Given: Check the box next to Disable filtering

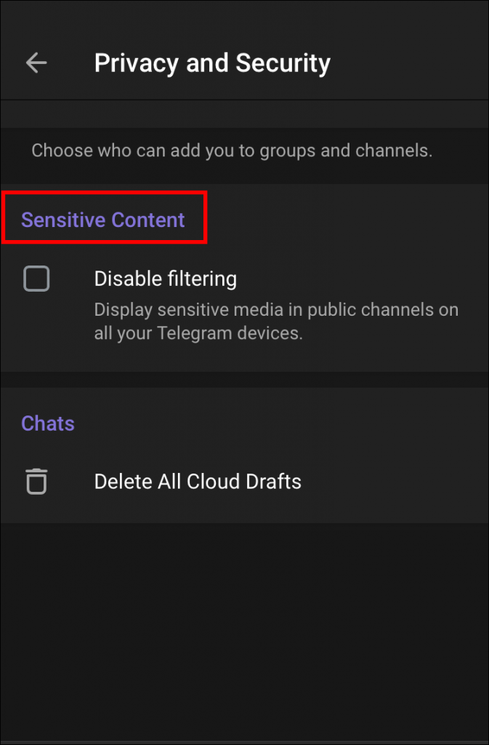Looking at the screenshot, I should [36, 279].
